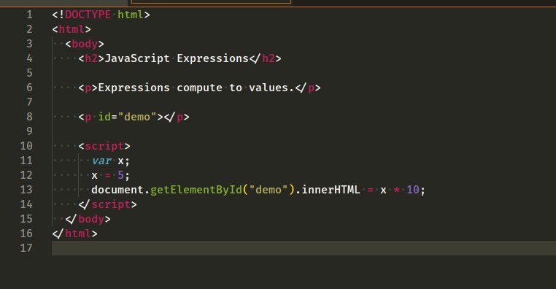Click the opening h2 tag
556x289 pixels.
tap(91, 58)
